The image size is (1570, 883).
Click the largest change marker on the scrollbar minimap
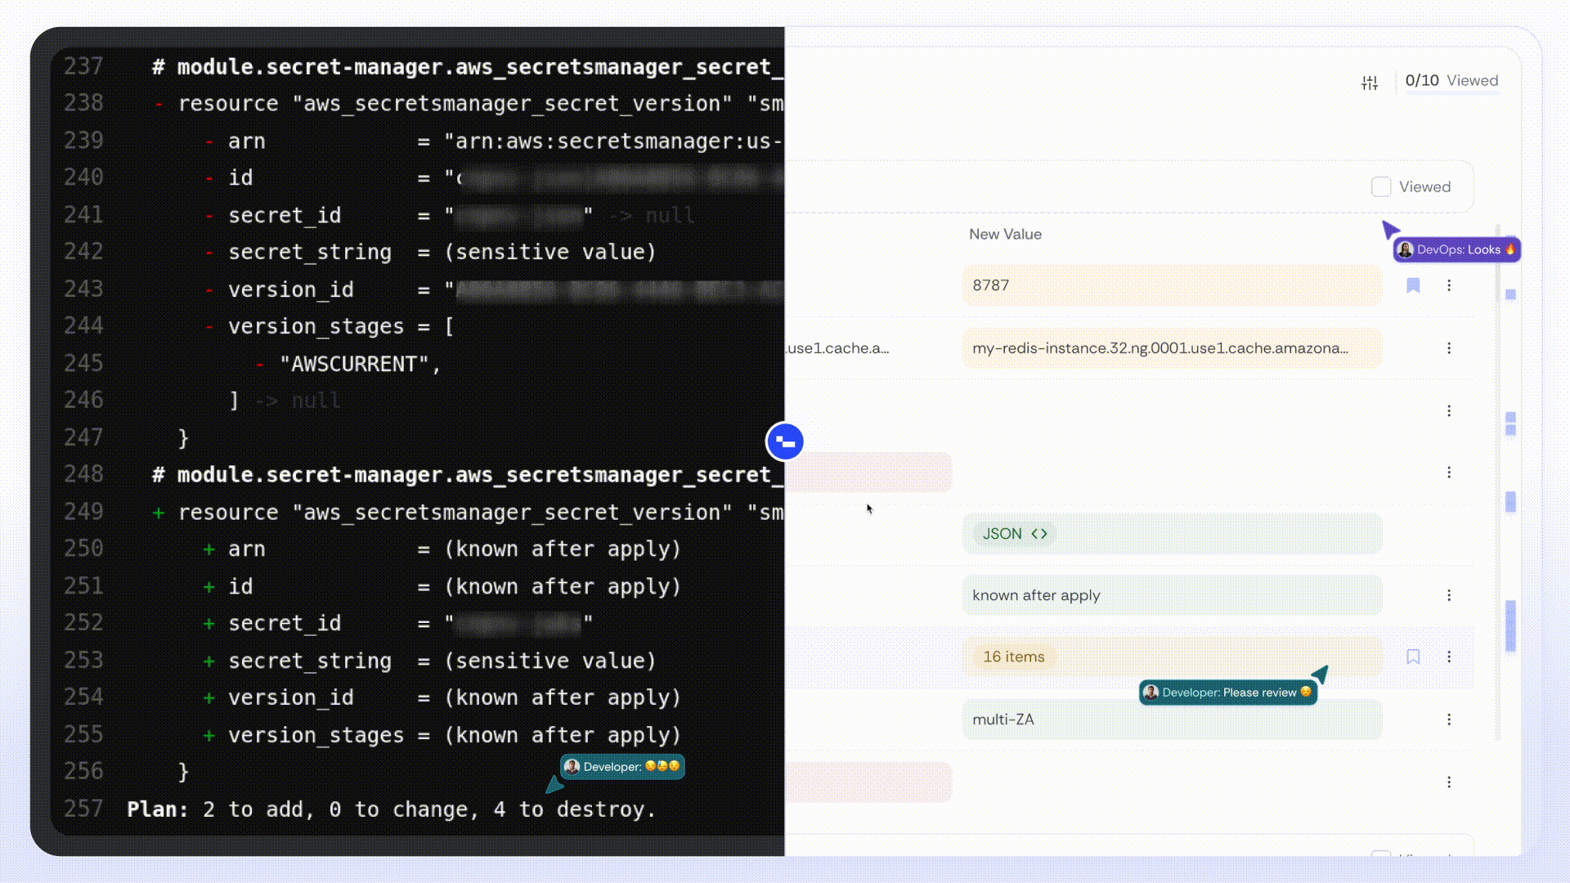click(x=1510, y=625)
